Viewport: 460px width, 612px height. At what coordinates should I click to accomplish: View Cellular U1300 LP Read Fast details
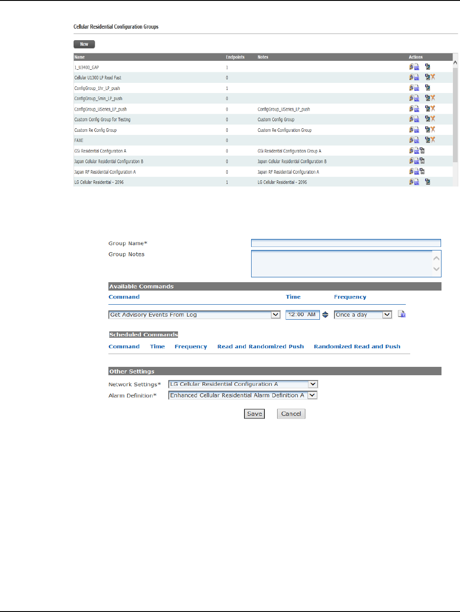(x=411, y=77)
